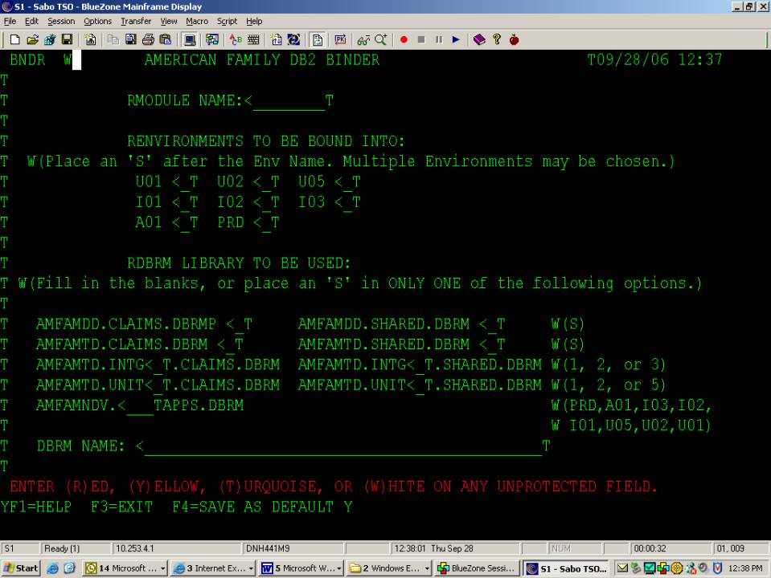Select the PRD environment field
This screenshot has width=771, height=578.
[267, 223]
